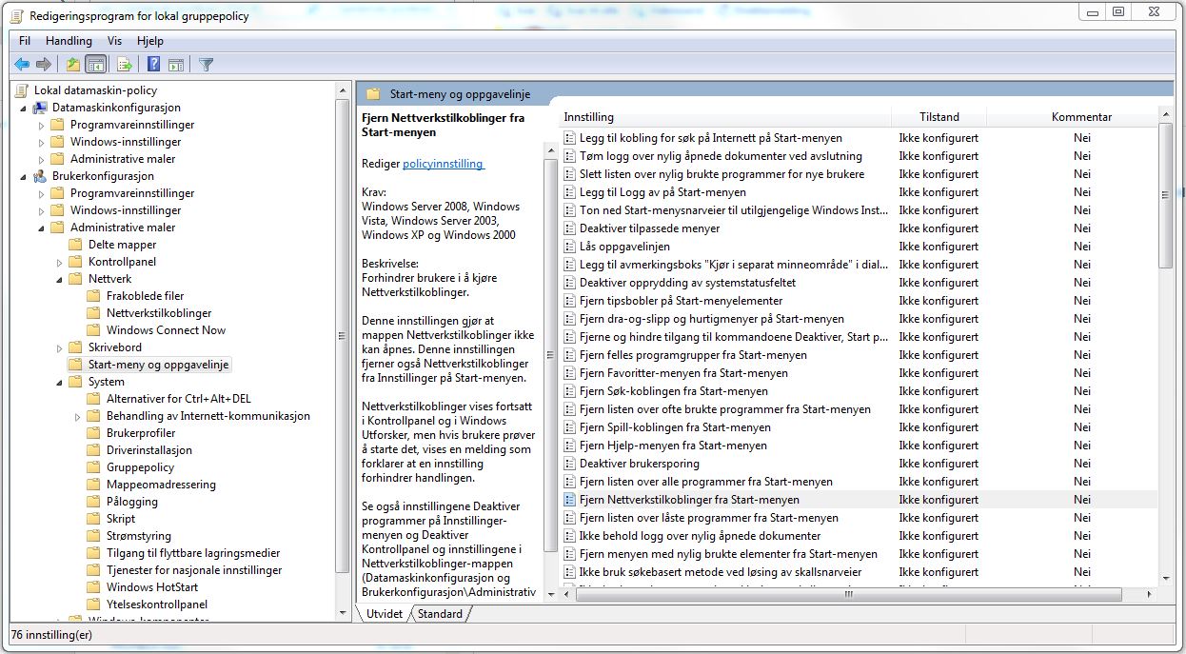The image size is (1186, 654).
Task: Collapse the Nettverk tree node
Action: click(59, 279)
